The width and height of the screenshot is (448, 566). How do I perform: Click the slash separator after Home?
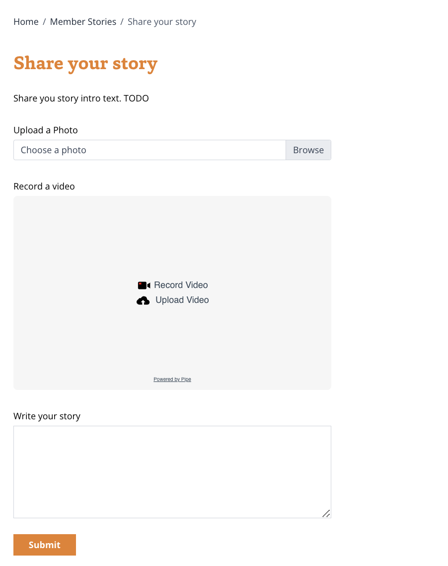[44, 22]
